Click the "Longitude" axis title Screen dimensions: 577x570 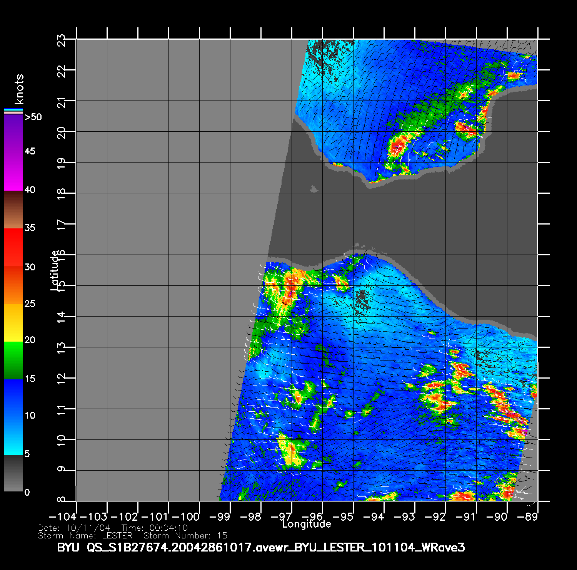point(306,524)
